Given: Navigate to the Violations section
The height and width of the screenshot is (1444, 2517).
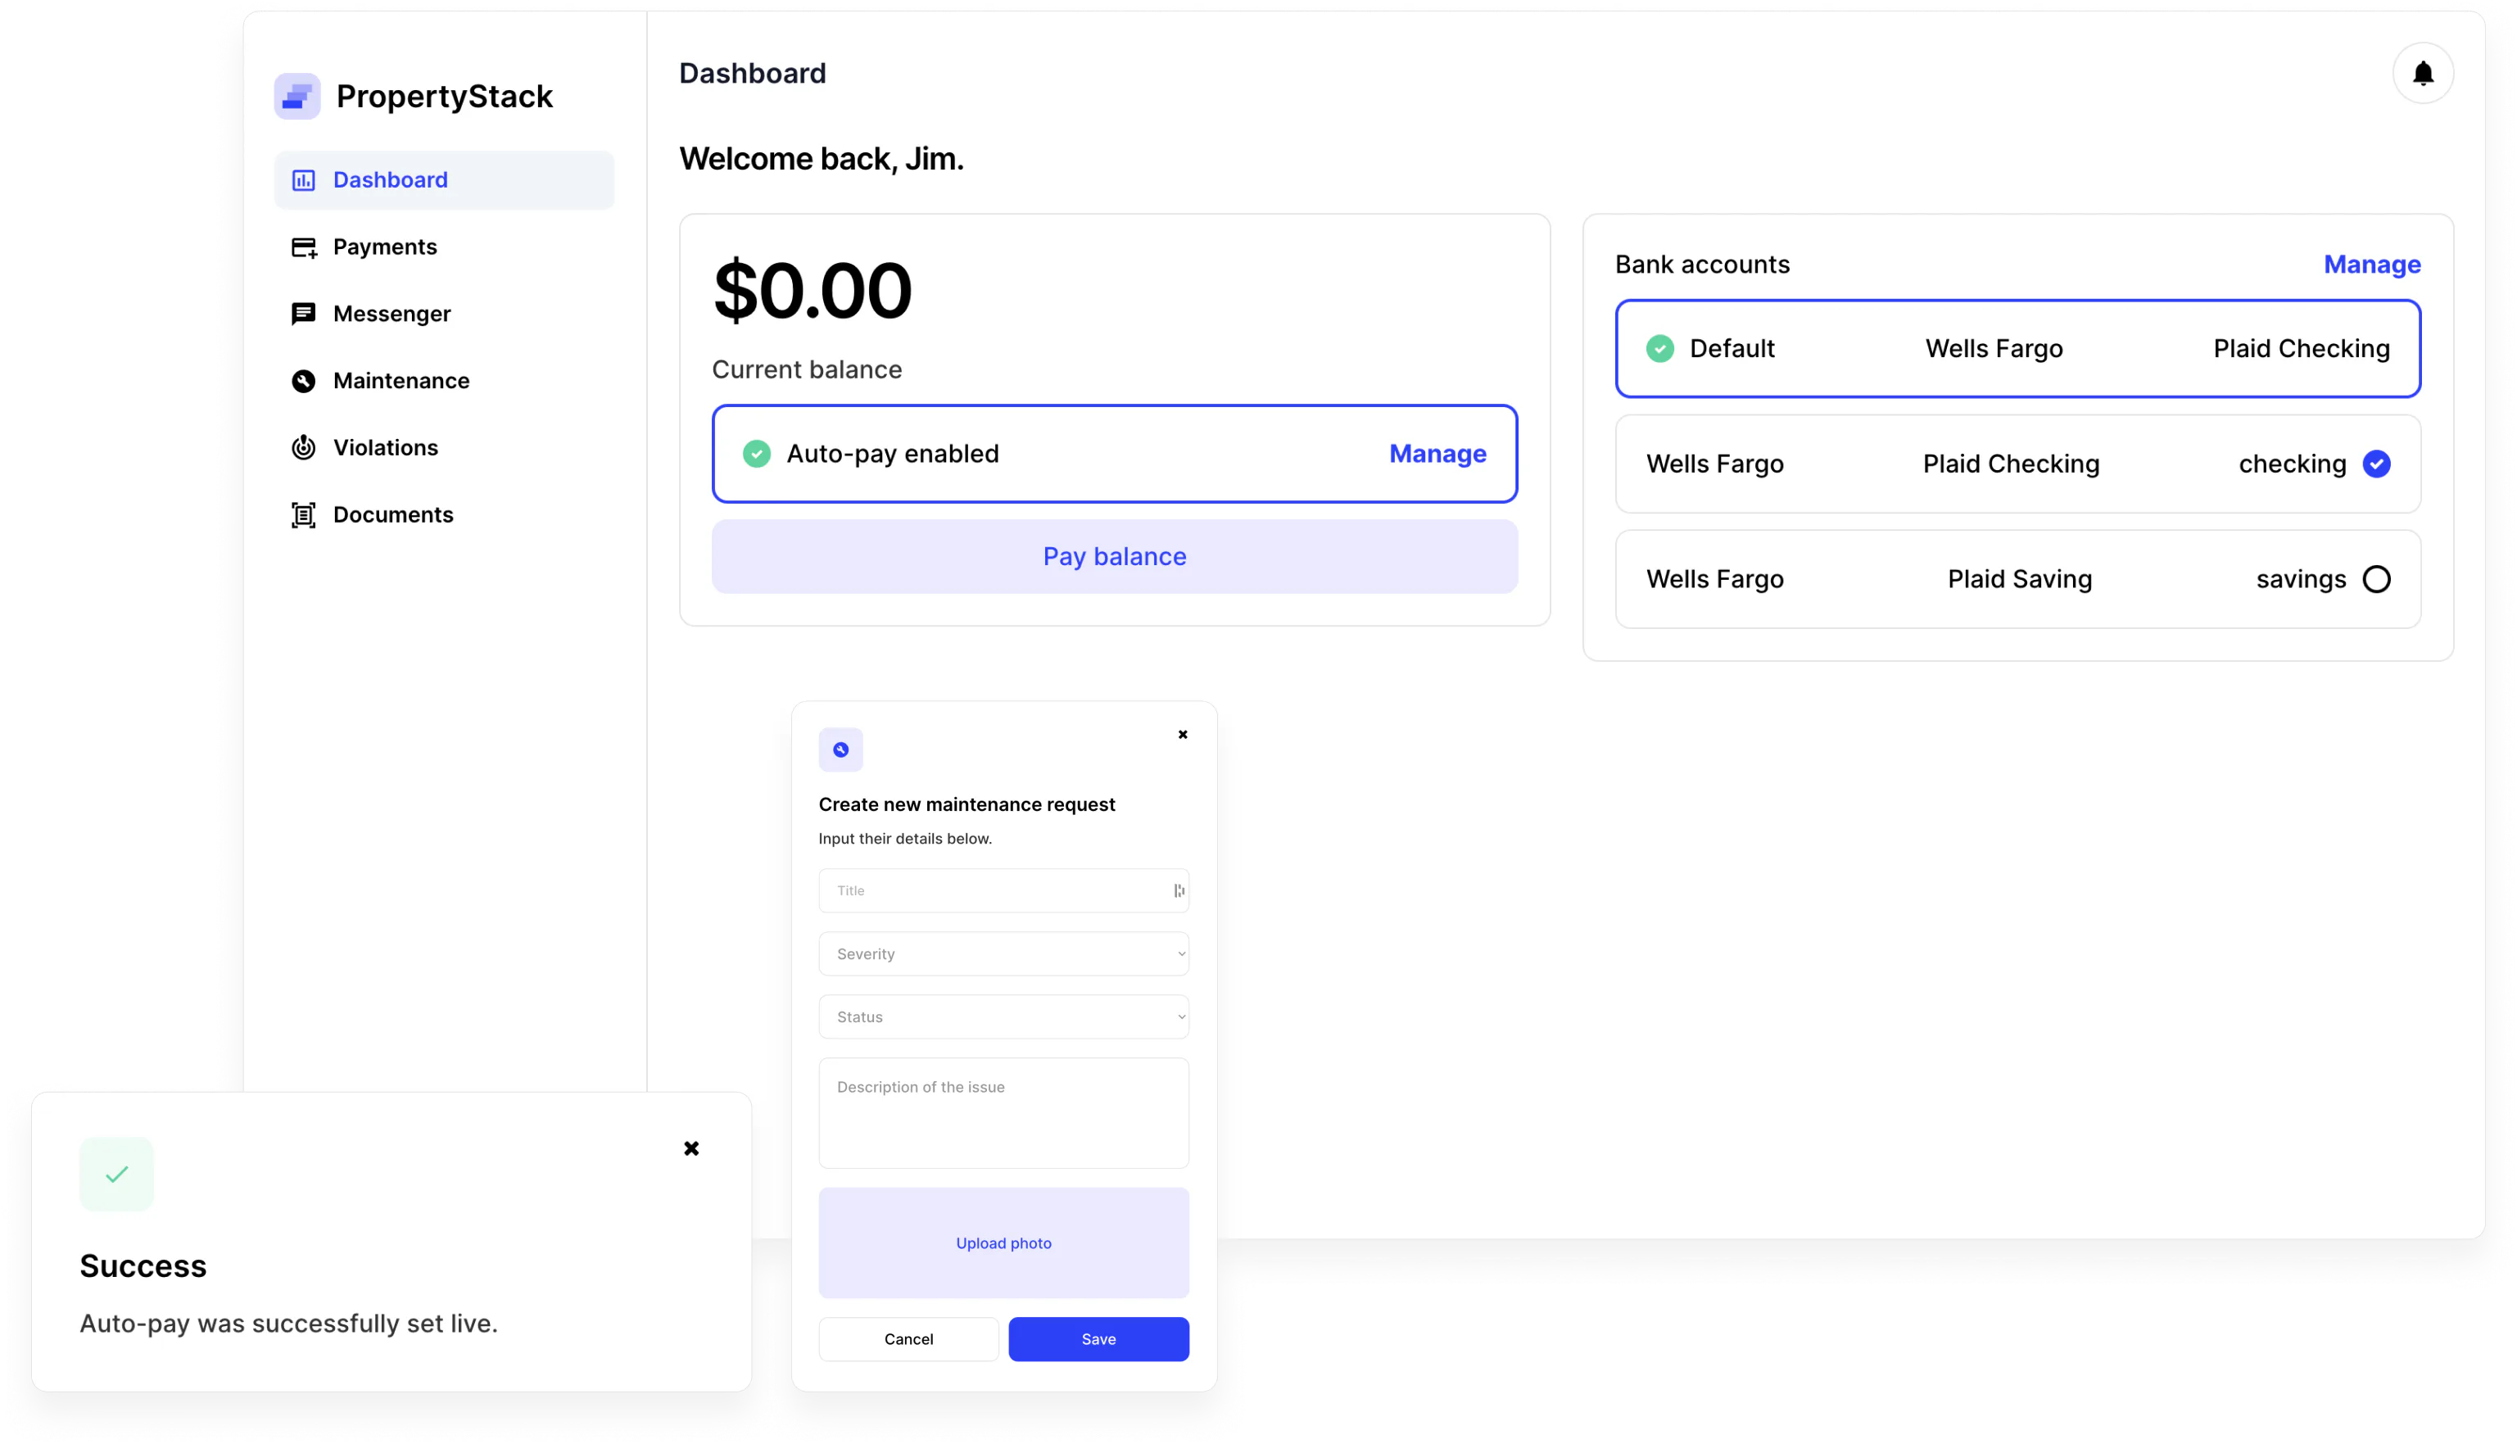Looking at the screenshot, I should (x=385, y=447).
